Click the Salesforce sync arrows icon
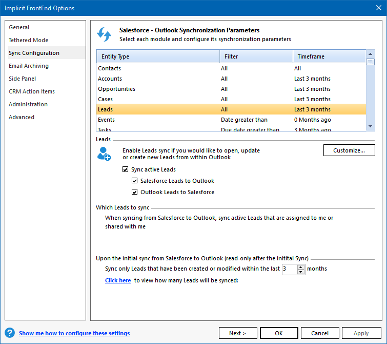 tap(104, 34)
